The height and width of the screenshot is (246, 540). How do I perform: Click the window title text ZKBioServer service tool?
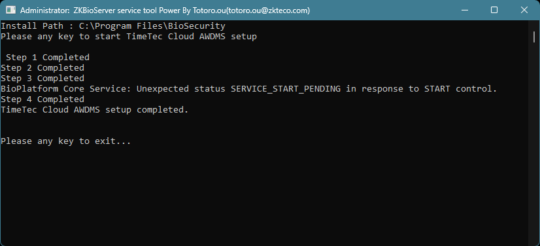(115, 10)
